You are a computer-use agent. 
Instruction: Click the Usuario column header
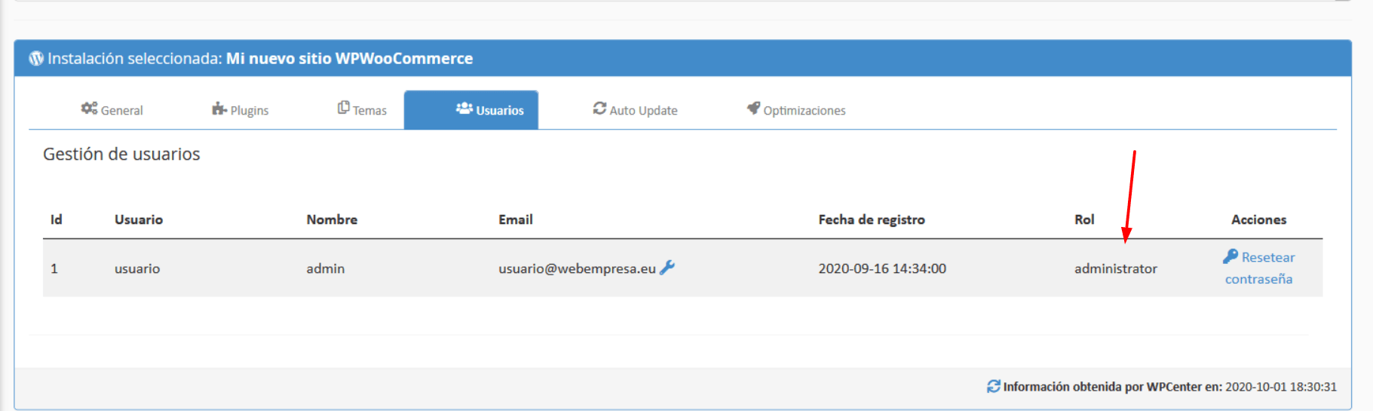point(139,219)
